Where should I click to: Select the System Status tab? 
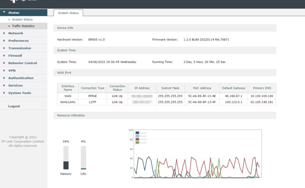(x=68, y=13)
